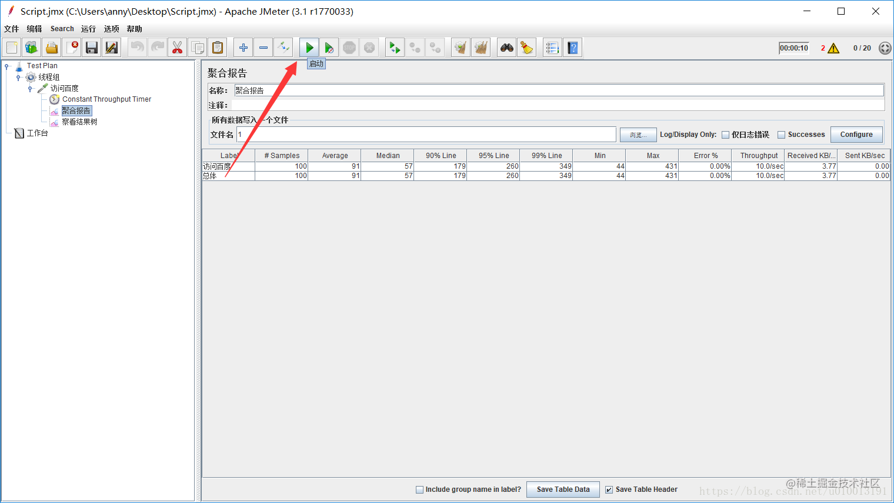Enable 仅日志错误 checkbox

(725, 135)
